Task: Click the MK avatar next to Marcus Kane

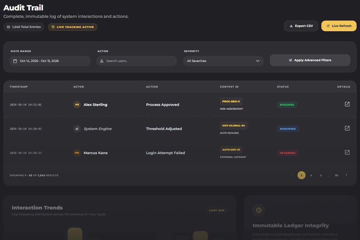Action: tap(77, 153)
